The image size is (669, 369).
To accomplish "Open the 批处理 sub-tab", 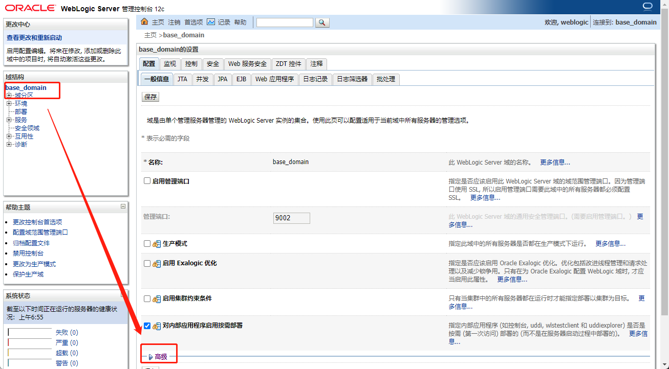I will click(x=386, y=79).
